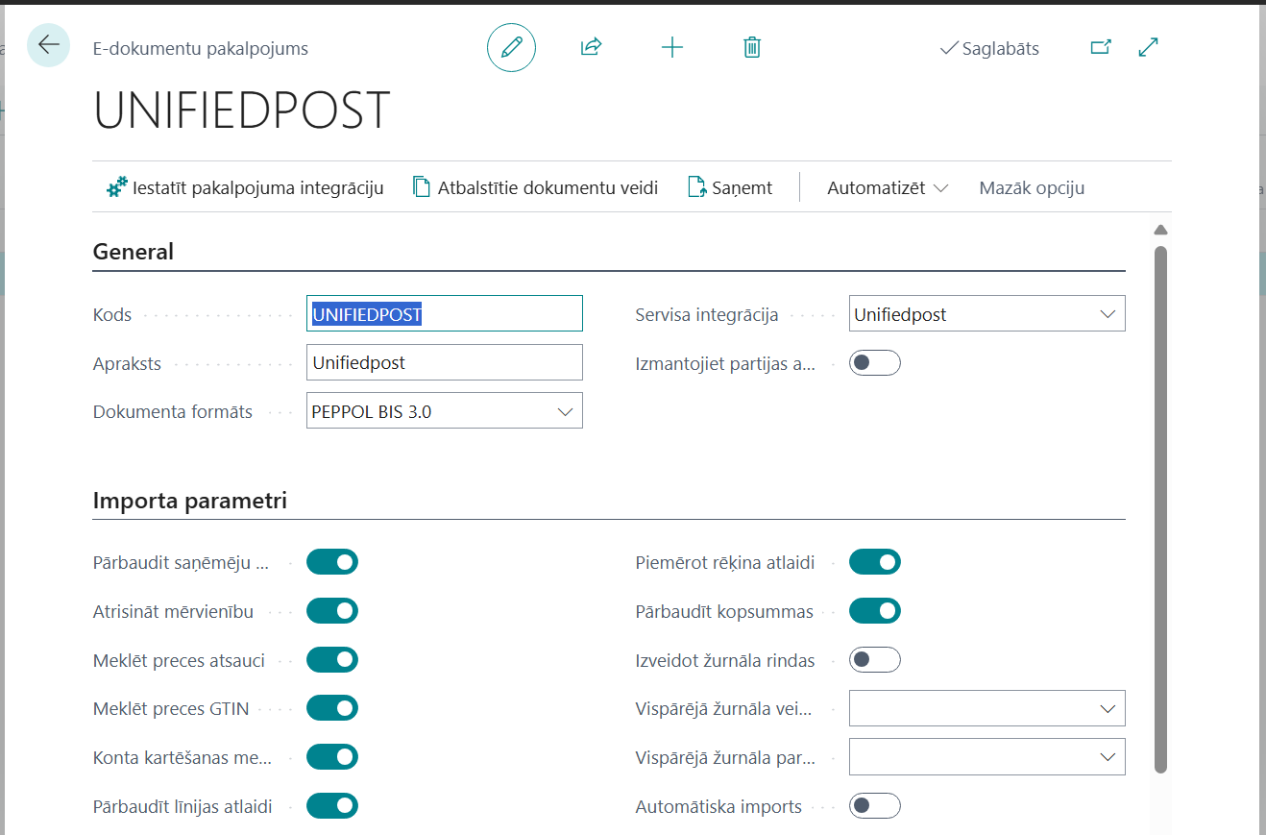Image resolution: width=1266 pixels, height=835 pixels.
Task: Click the back arrow button
Action: [x=49, y=45]
